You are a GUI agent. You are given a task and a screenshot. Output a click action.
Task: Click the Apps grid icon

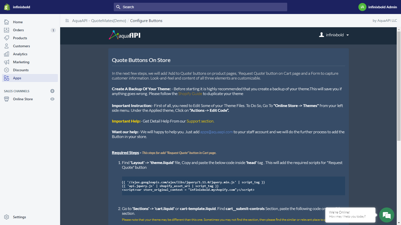(7, 78)
